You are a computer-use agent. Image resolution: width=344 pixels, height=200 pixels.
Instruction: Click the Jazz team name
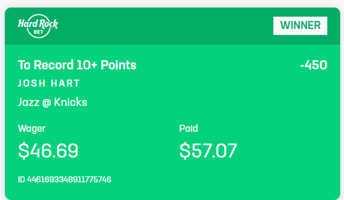tap(29, 102)
